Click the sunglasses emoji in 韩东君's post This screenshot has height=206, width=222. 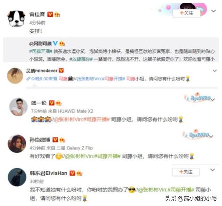132,190
